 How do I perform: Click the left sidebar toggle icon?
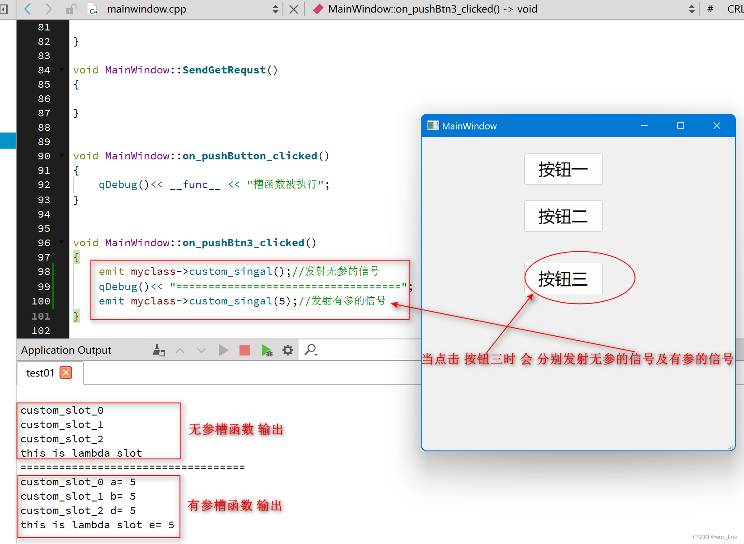point(4,9)
